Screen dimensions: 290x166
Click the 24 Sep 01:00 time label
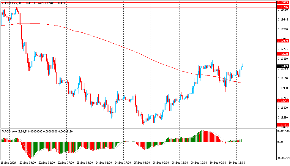click(x=104, y=163)
